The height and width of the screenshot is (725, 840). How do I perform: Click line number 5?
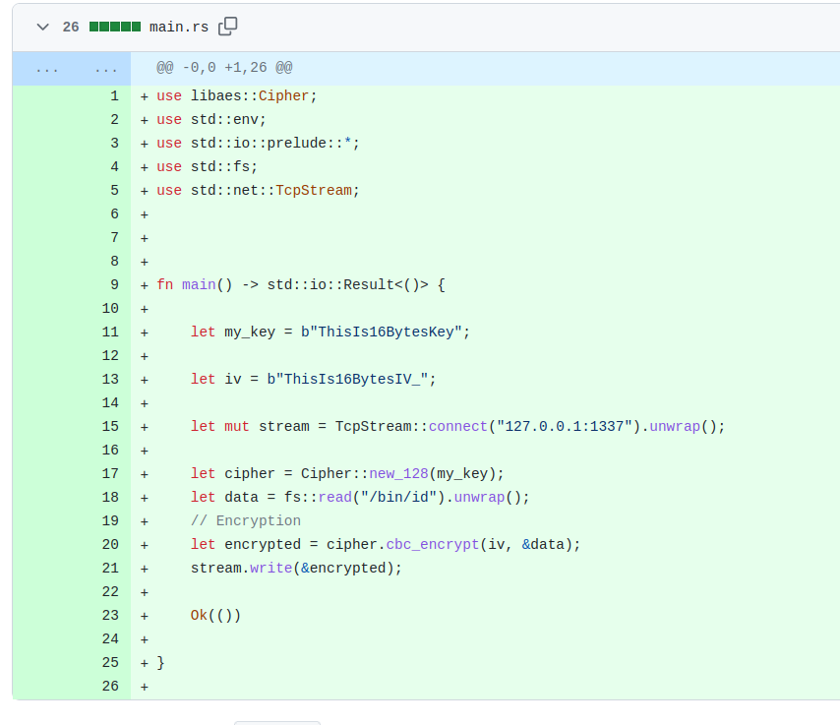115,190
